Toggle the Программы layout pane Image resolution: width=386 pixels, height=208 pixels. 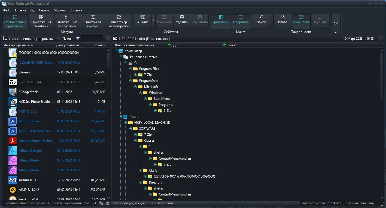point(221,21)
